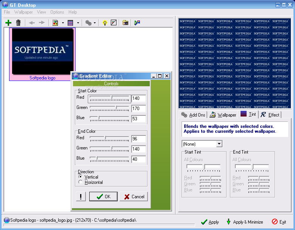Open dropdown arrow beside colorful picture icon

coord(63,23)
